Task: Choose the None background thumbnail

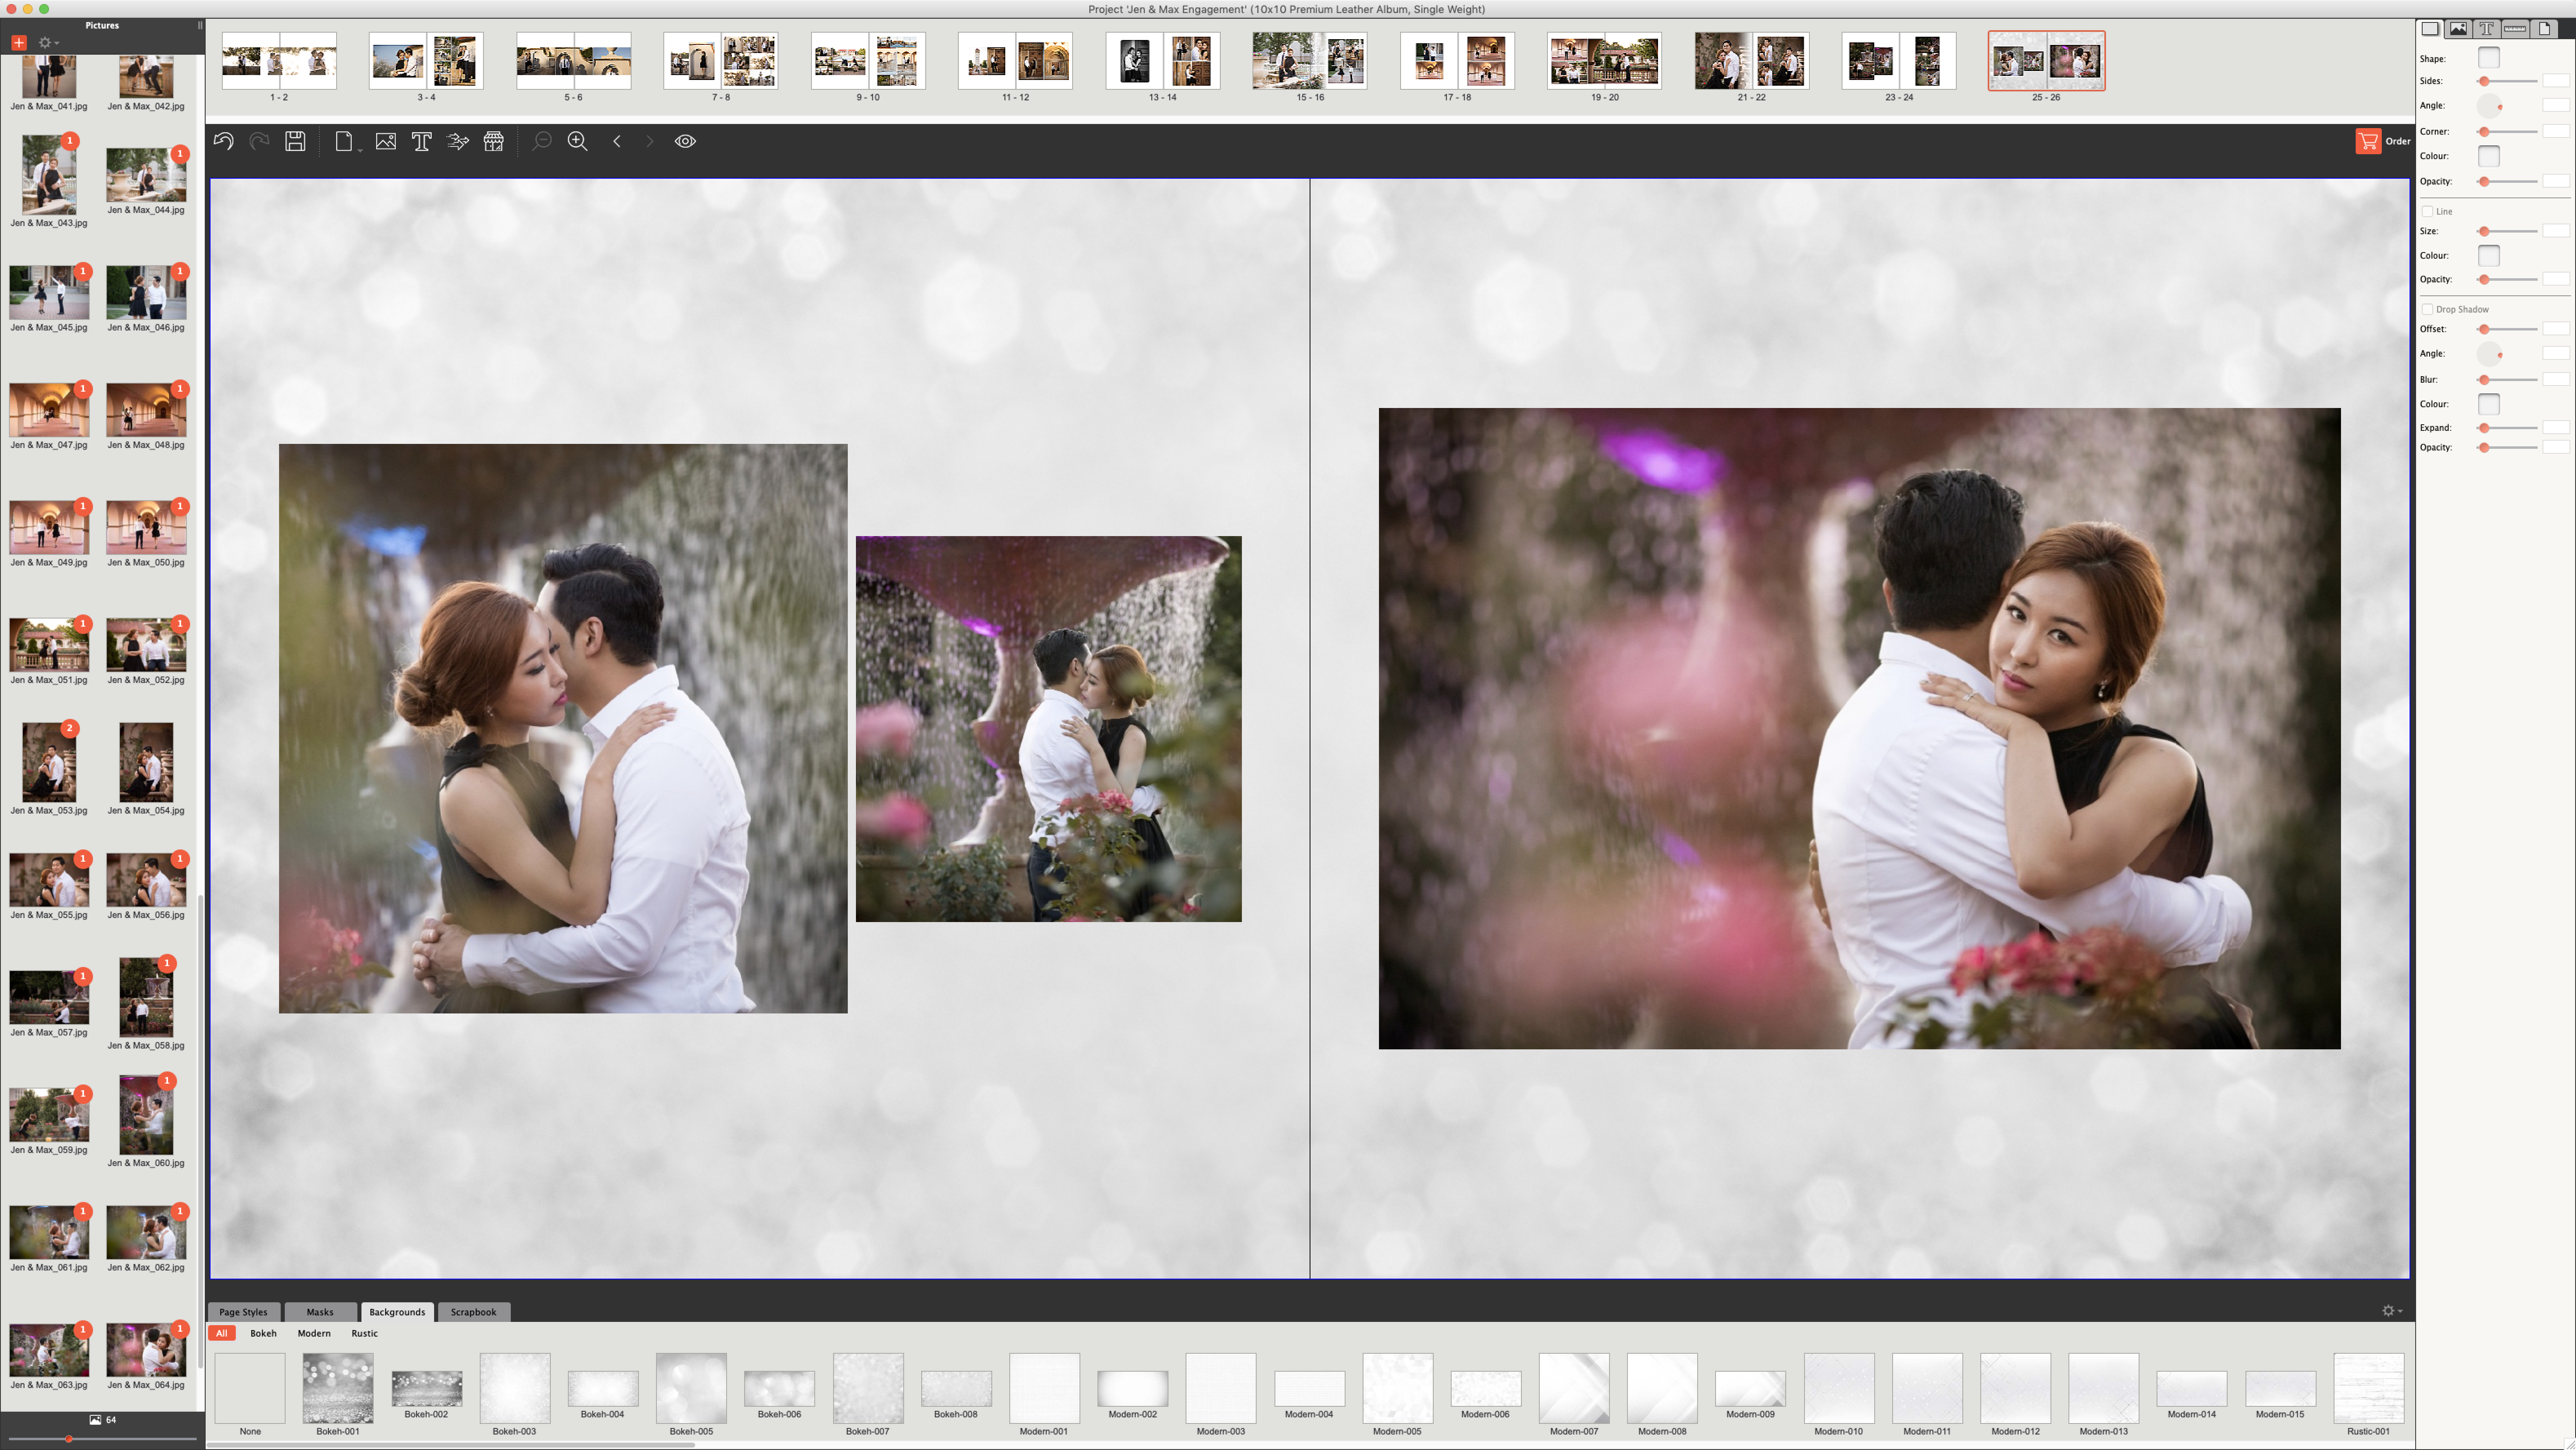Action: [250, 1388]
